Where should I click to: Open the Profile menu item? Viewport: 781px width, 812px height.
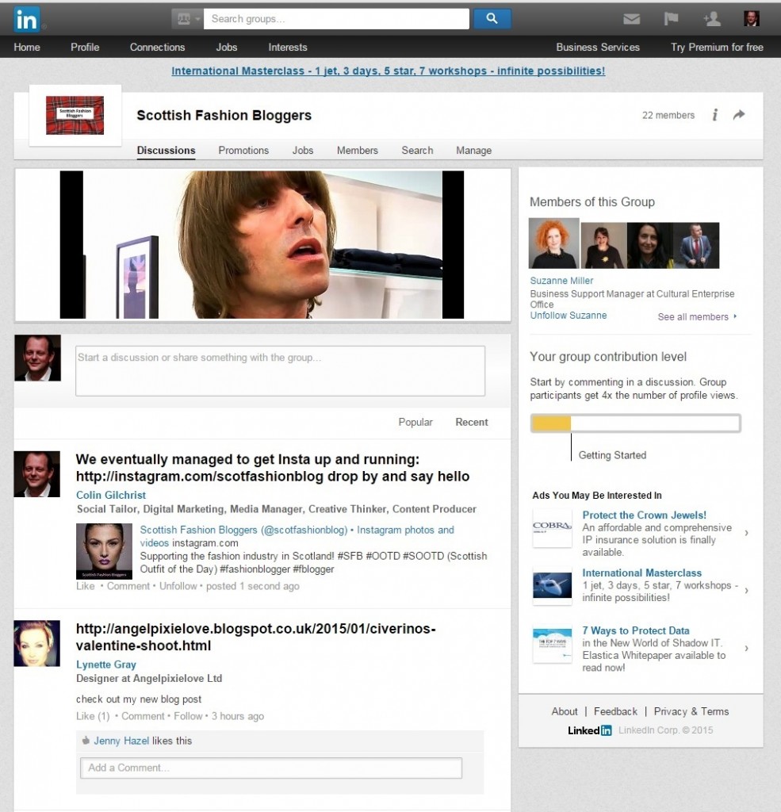(85, 47)
